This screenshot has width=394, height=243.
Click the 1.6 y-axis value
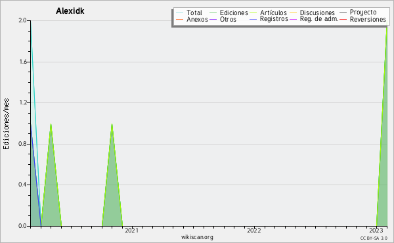22,62
